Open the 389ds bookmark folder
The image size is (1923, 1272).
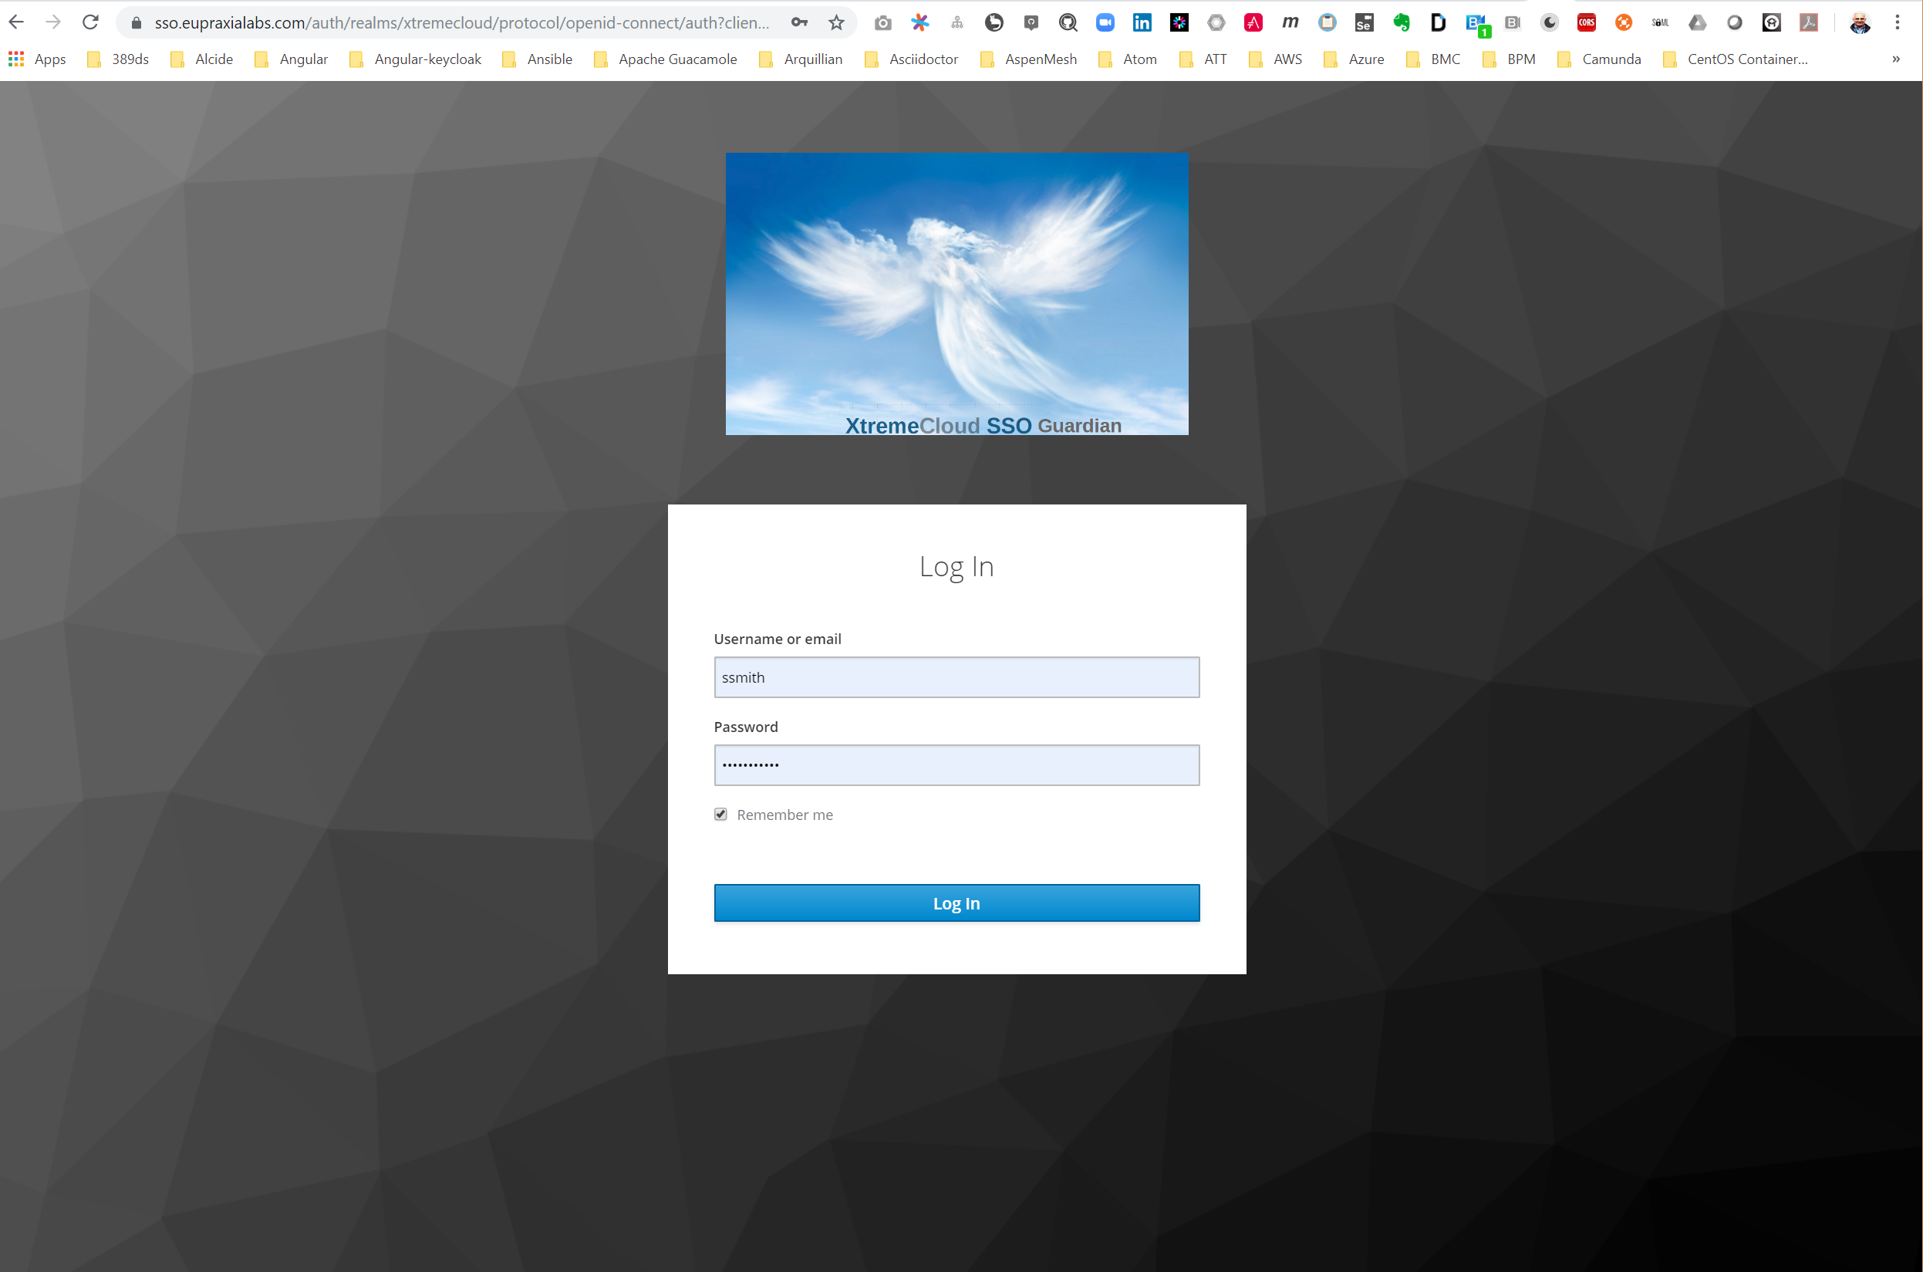tap(119, 59)
